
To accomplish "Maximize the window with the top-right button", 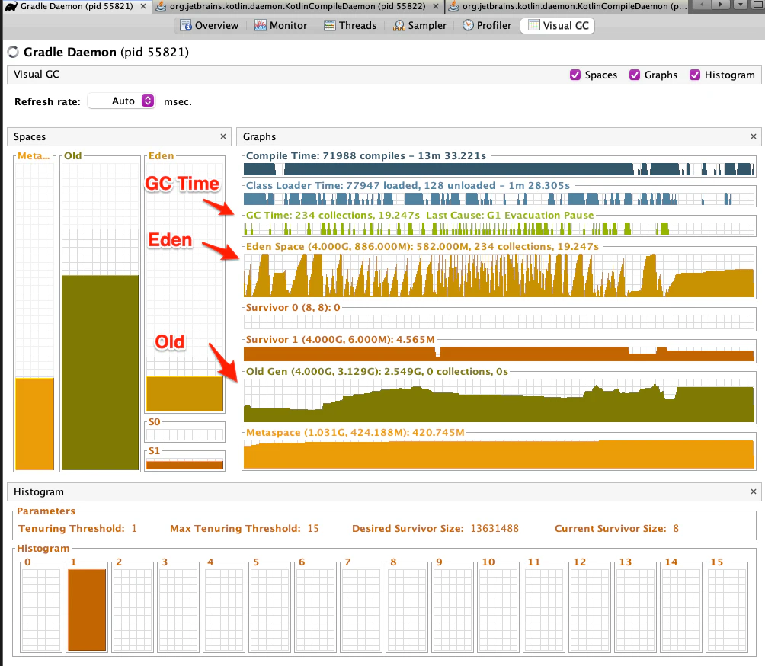I will pyautogui.click(x=757, y=5).
